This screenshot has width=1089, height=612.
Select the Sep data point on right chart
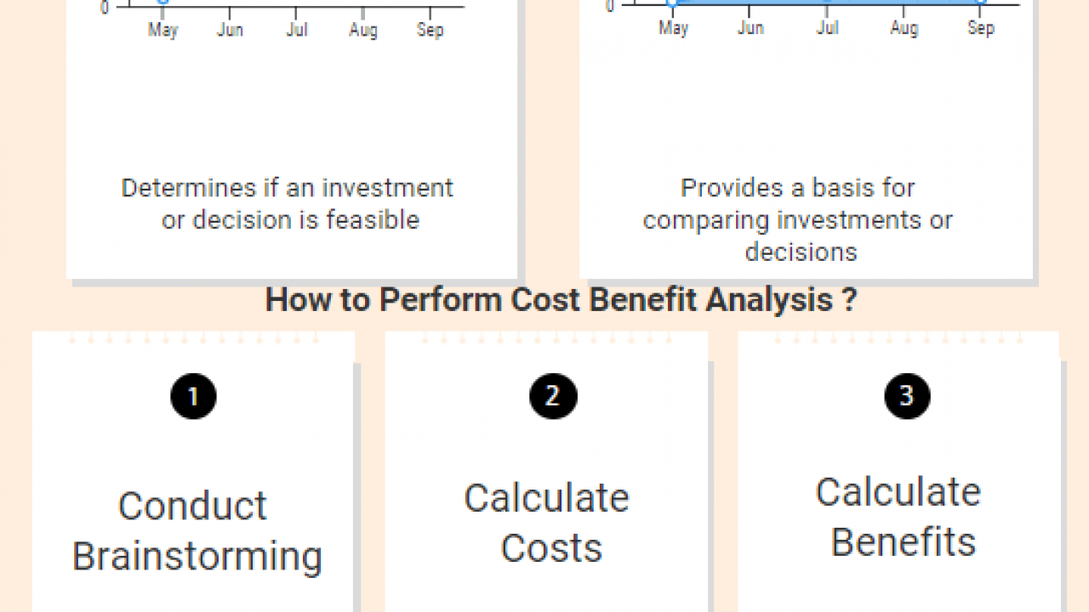pos(980,3)
